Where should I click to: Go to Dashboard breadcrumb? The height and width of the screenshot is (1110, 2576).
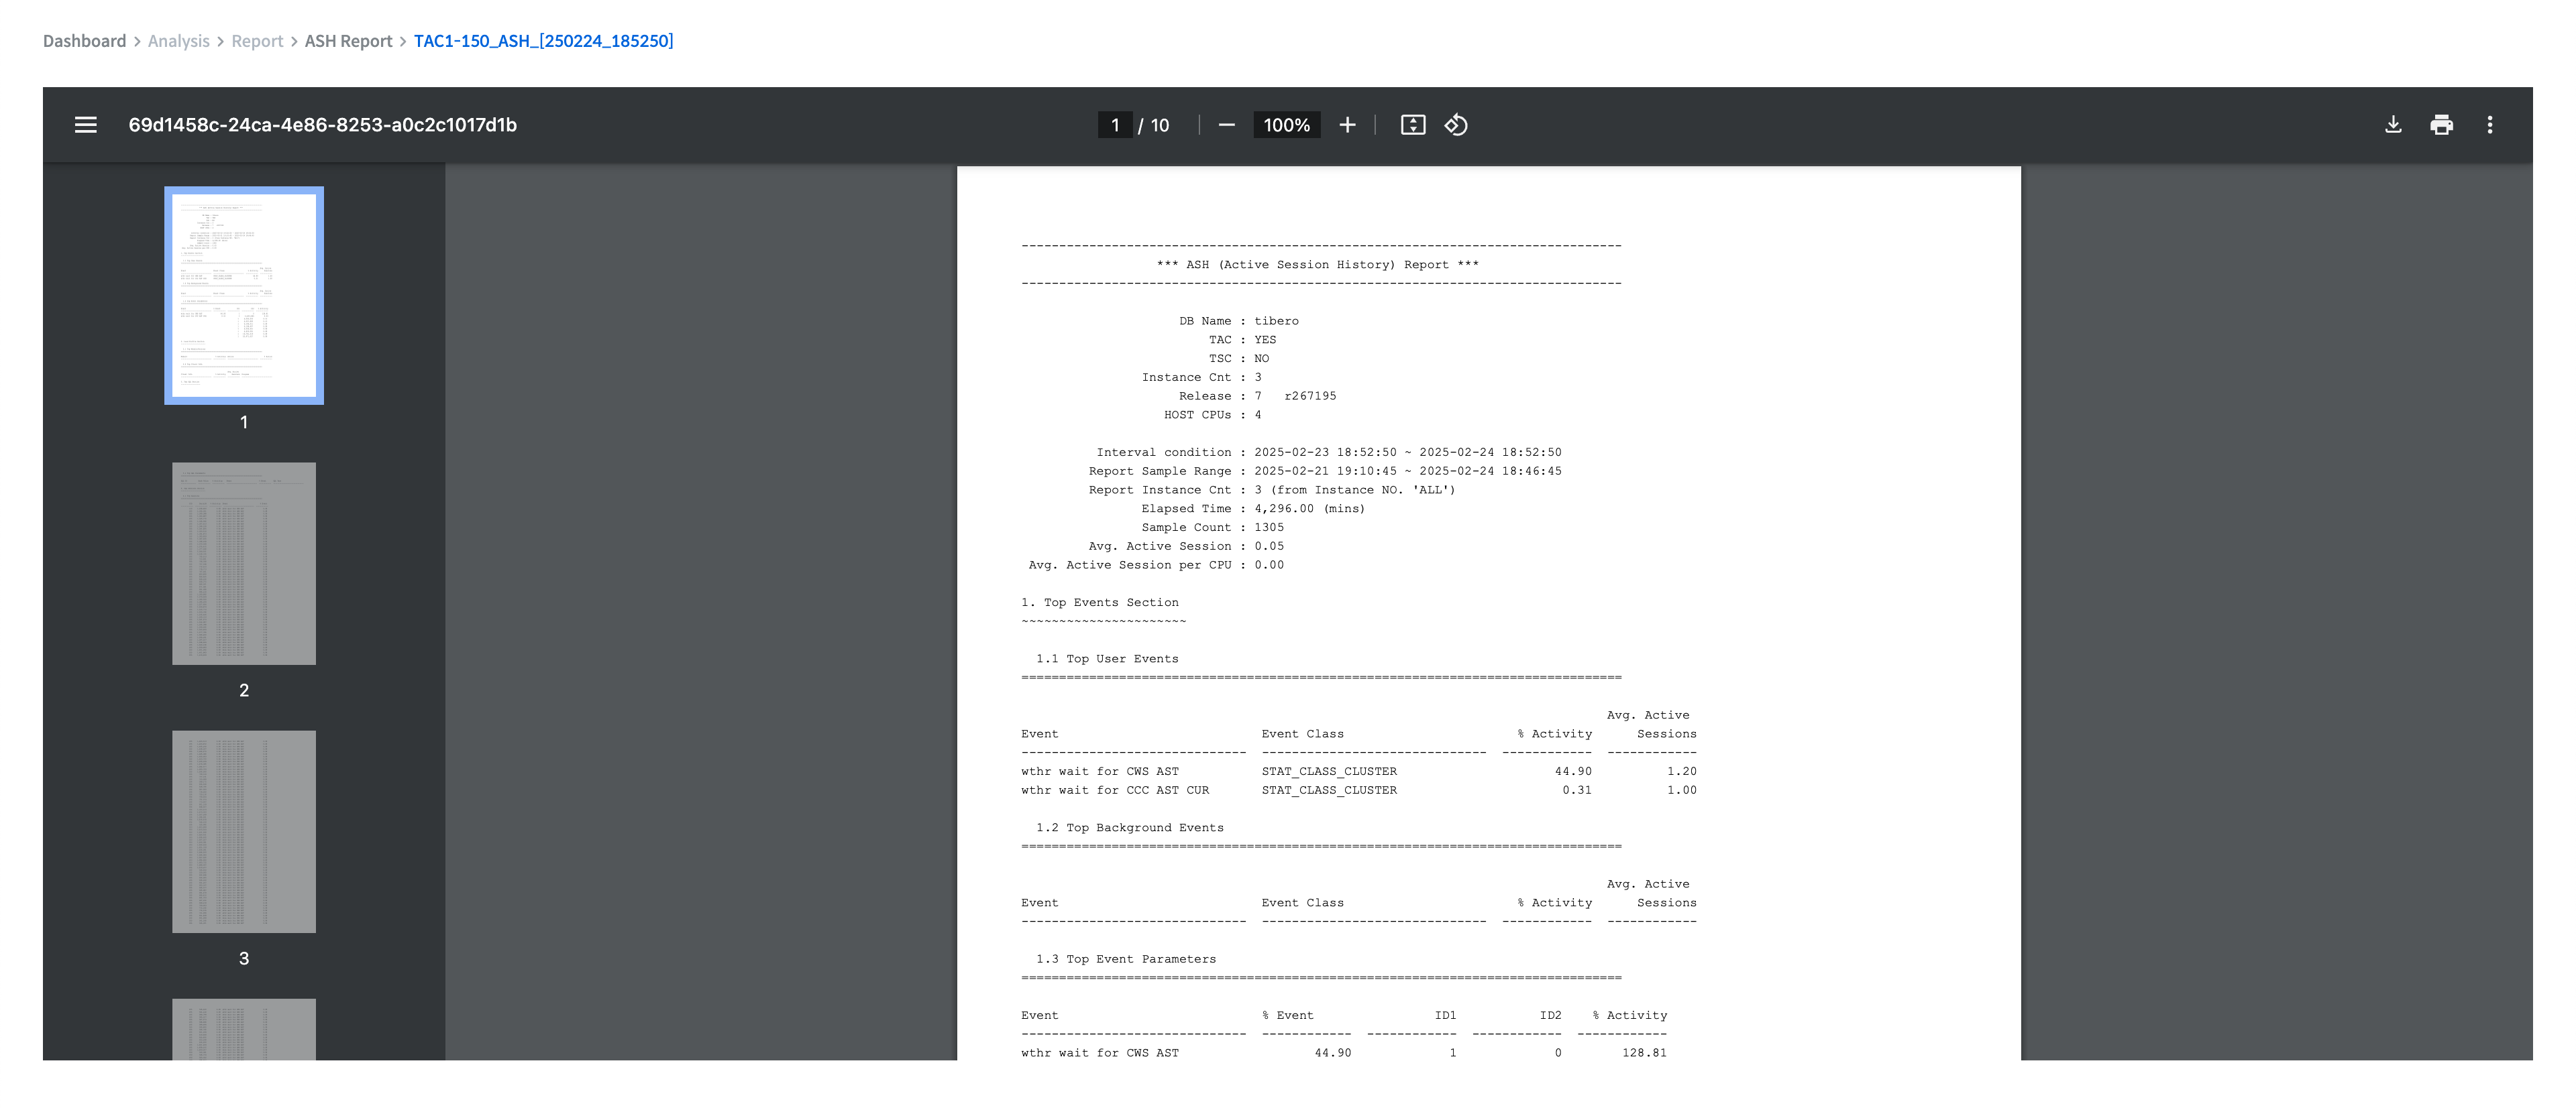84,41
